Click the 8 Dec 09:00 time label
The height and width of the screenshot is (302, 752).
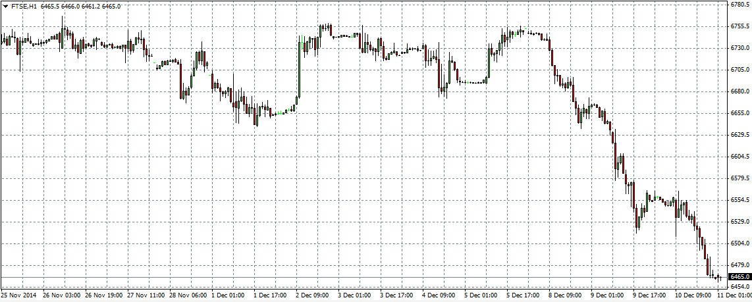tap(564, 295)
